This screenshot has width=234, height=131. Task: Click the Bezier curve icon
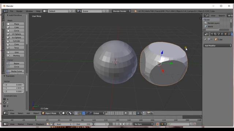(8, 63)
